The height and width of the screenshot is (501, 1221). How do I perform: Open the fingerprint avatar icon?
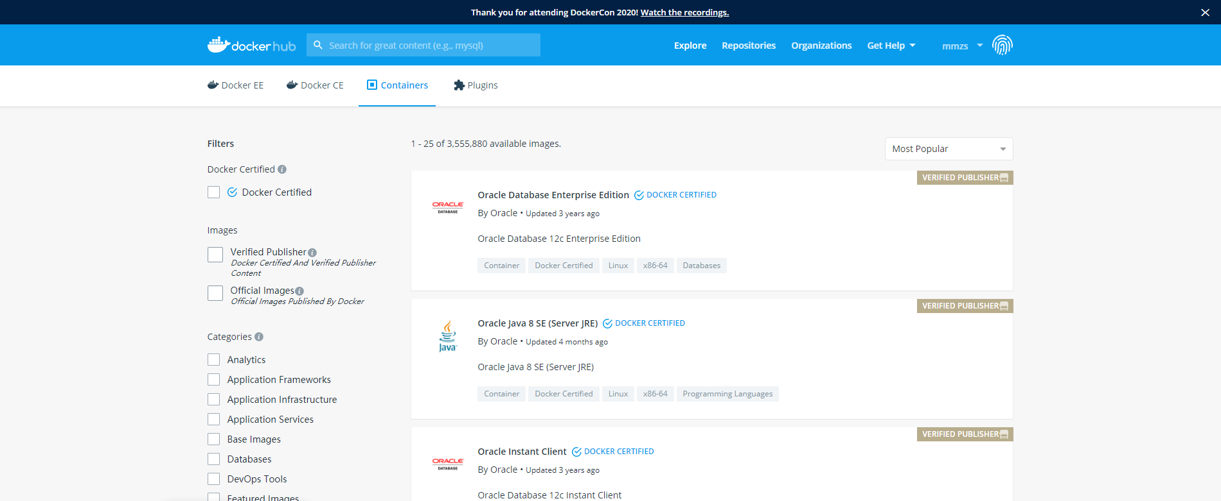1002,45
